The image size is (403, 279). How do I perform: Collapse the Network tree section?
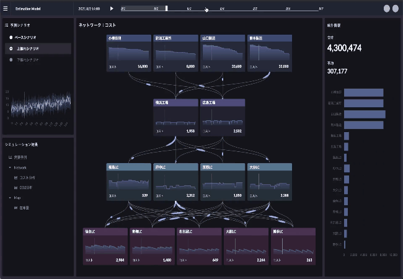point(10,167)
